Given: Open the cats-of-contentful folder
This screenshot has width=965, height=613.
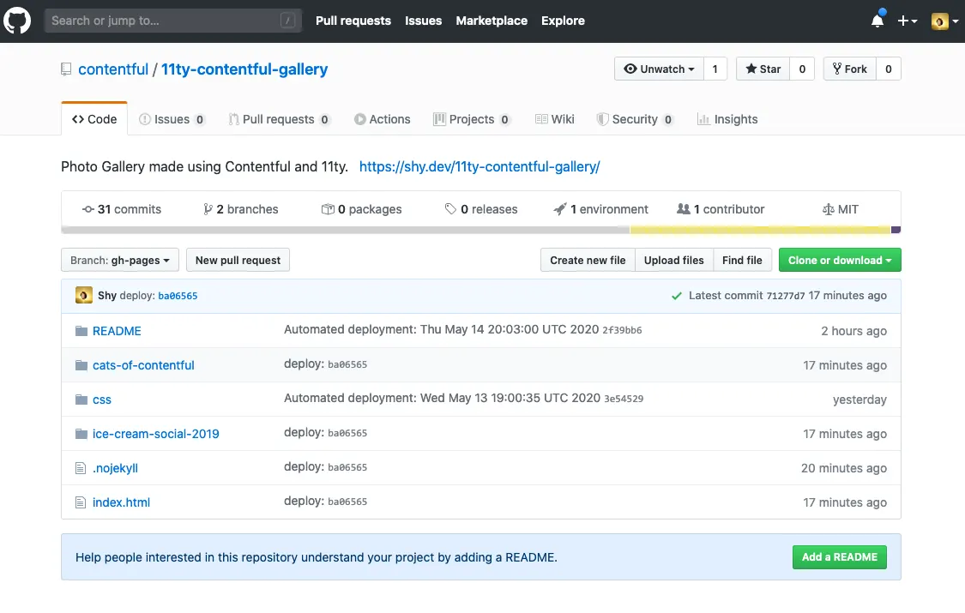Looking at the screenshot, I should [x=143, y=365].
